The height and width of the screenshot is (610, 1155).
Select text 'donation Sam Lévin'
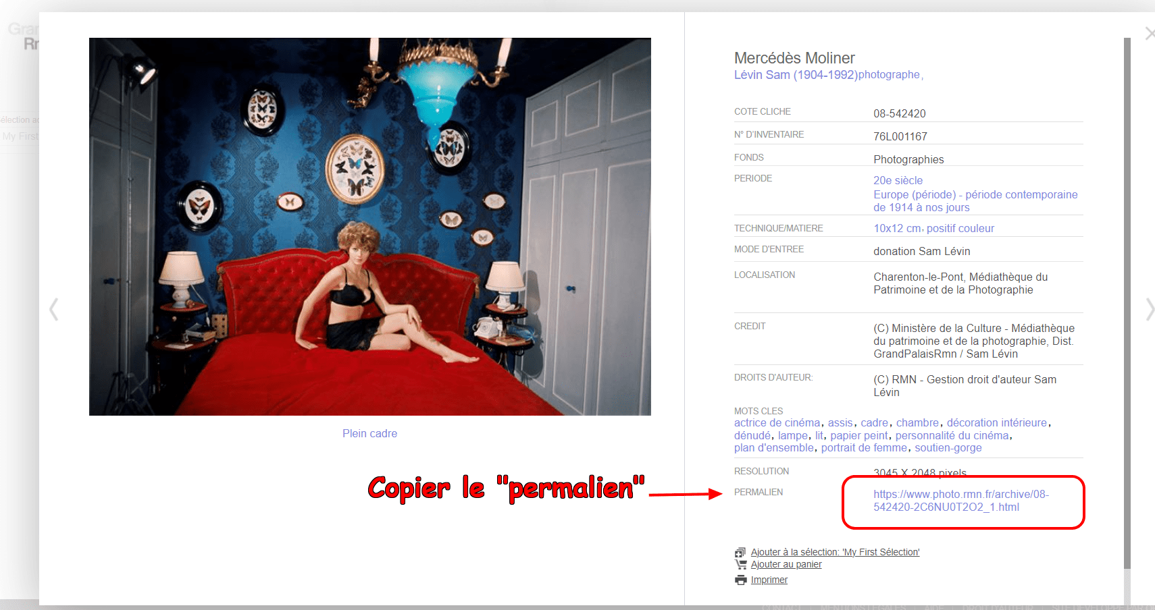(x=922, y=252)
